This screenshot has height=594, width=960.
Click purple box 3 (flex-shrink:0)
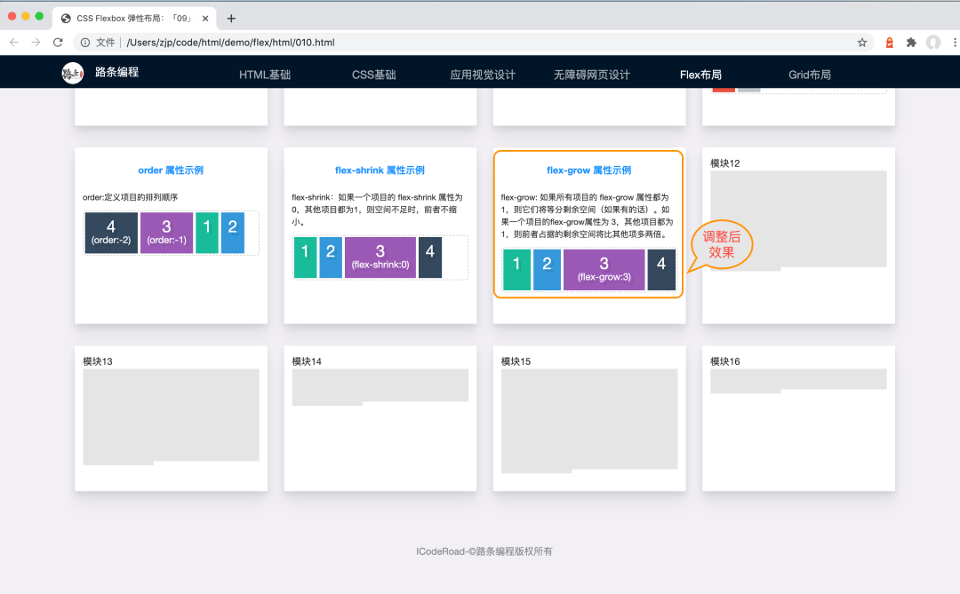380,257
